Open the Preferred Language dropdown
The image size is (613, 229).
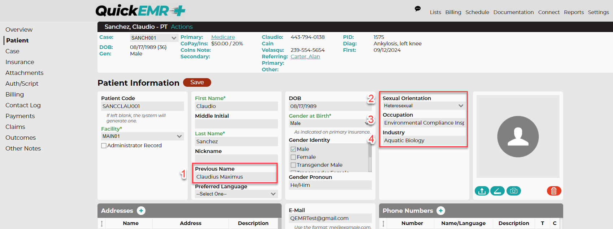click(x=236, y=194)
